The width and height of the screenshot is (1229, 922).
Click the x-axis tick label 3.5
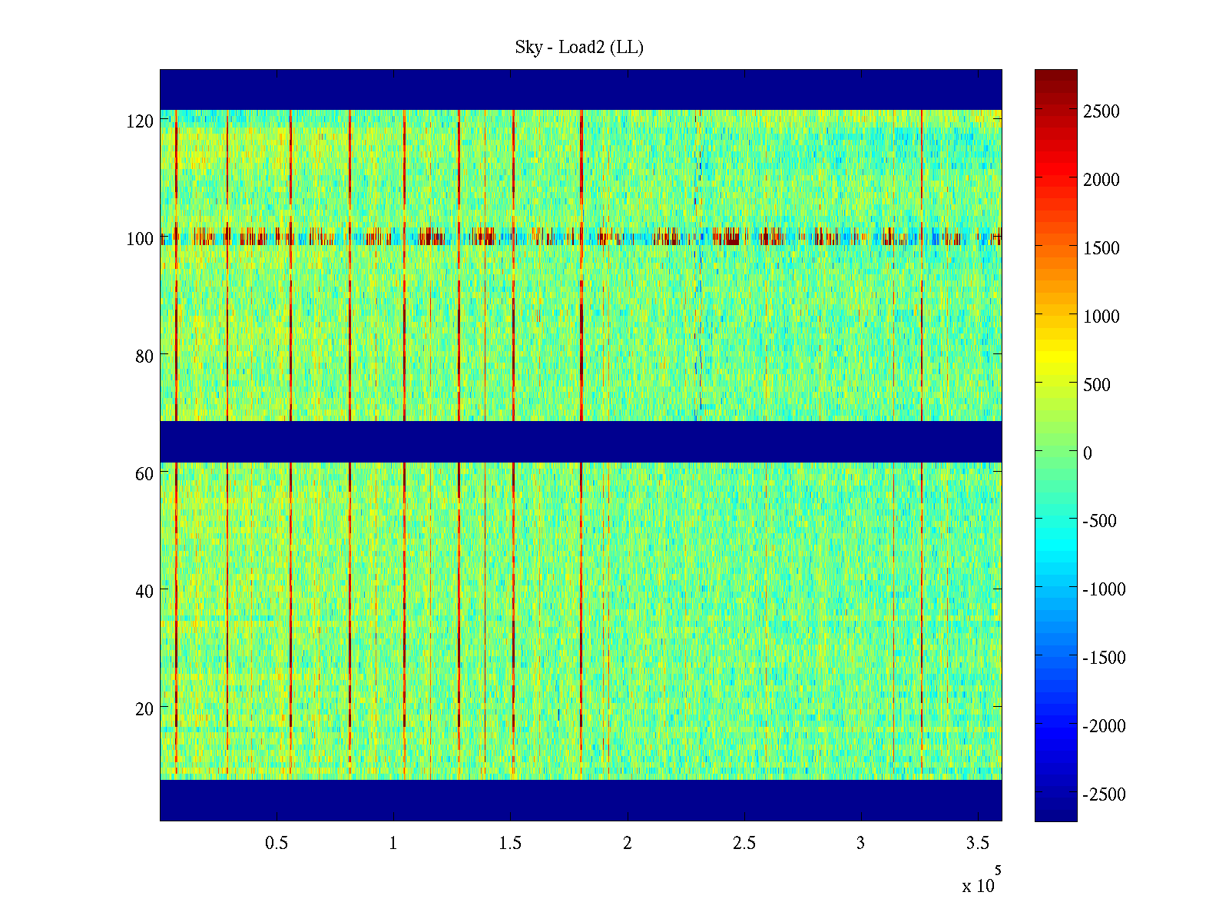(x=977, y=844)
